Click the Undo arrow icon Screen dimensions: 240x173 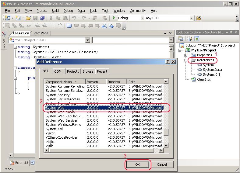click(74, 18)
